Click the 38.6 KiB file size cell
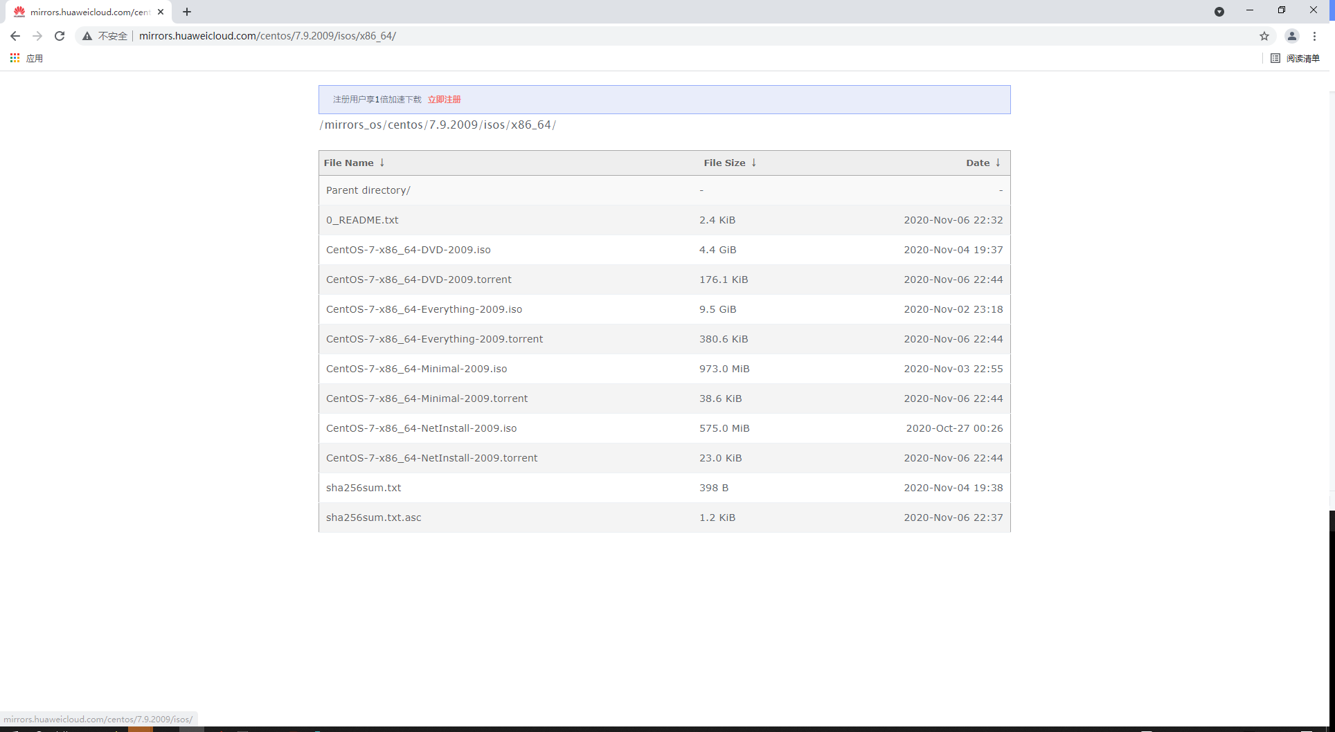The height and width of the screenshot is (732, 1335). [720, 399]
